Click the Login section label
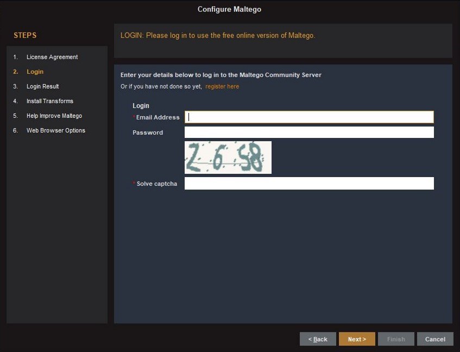Screen dimensions: 460x352 click(x=141, y=105)
